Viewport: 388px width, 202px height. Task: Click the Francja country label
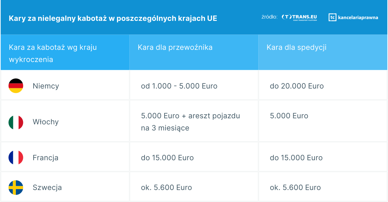pos(46,158)
